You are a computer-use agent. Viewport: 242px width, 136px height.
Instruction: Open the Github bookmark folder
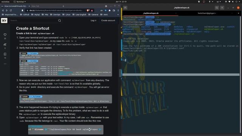[25, 15]
